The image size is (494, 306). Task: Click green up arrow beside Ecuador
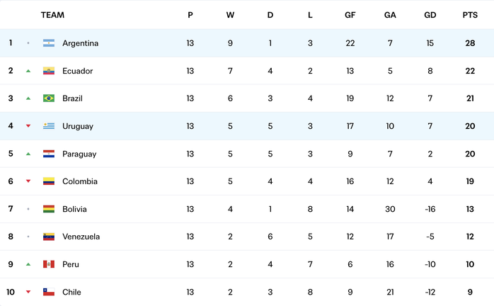[28, 71]
